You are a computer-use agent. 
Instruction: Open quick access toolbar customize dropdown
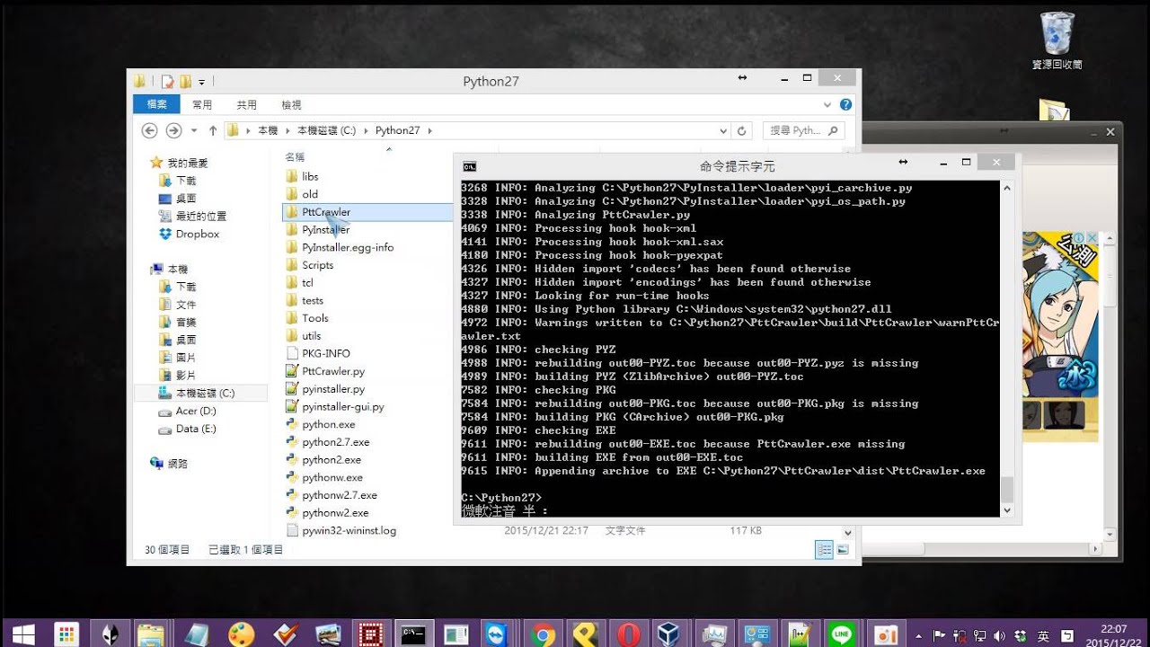(201, 82)
